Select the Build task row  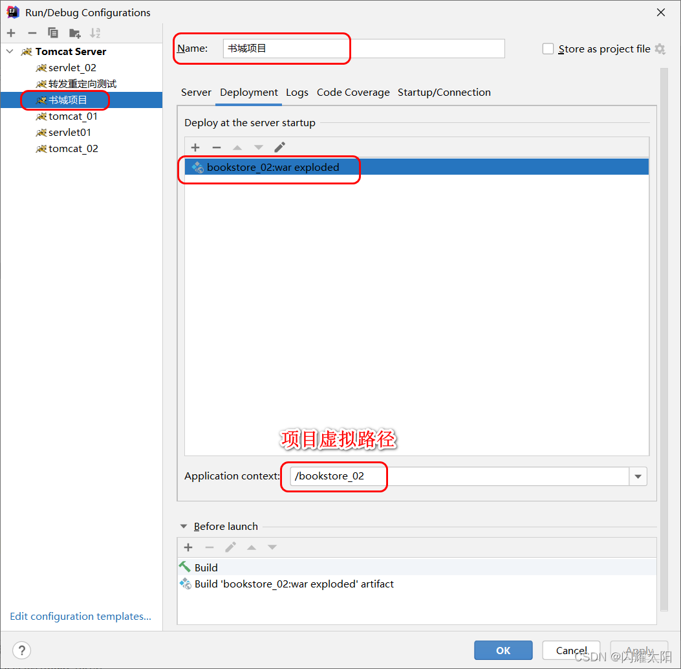pyautogui.click(x=416, y=567)
